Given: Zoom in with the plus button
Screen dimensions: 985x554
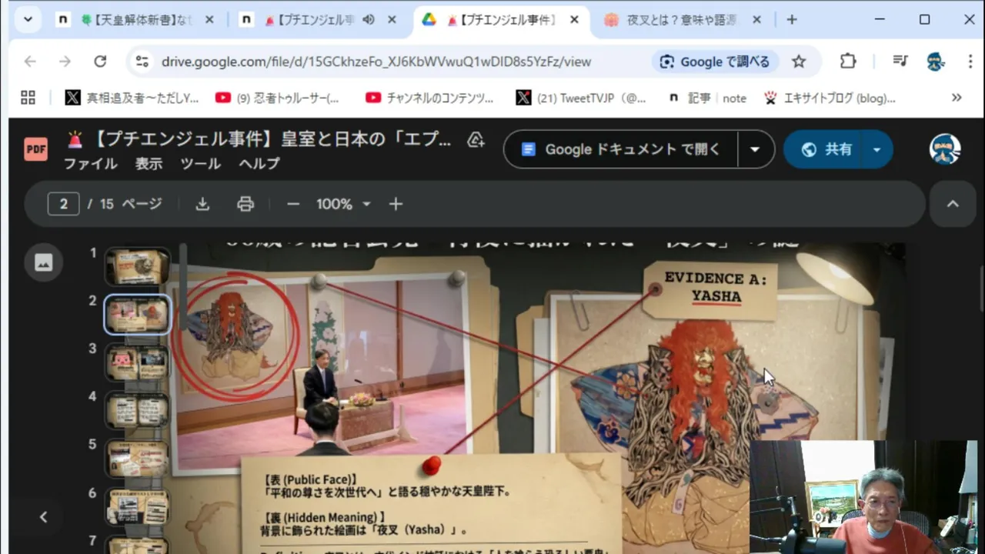Looking at the screenshot, I should (396, 204).
